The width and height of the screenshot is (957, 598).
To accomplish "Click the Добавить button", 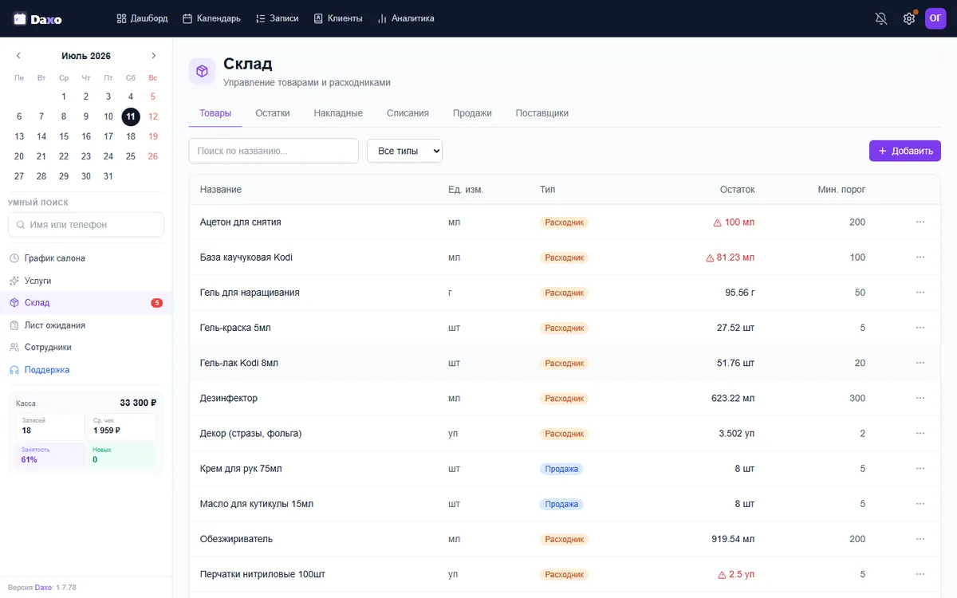I will (905, 151).
